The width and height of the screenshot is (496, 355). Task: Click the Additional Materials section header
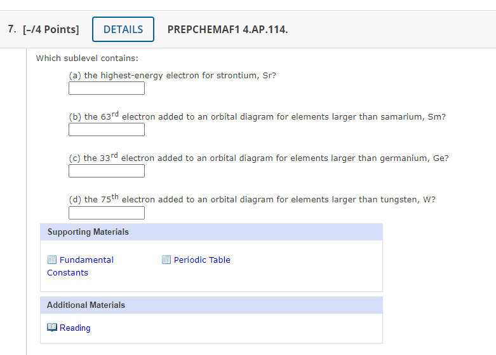(x=211, y=305)
